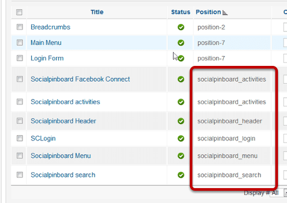Unpublish Socialpinboard Facebook Connect status icon
The width and height of the screenshot is (287, 203).
[181, 79]
